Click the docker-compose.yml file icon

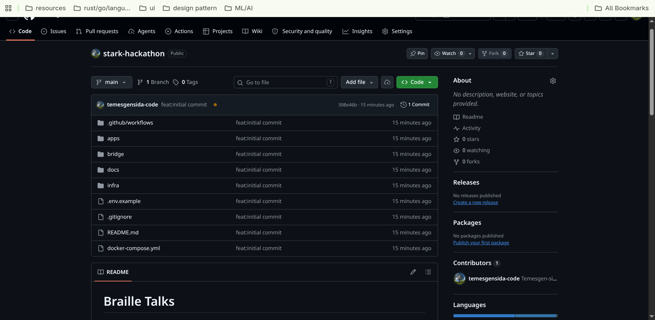pos(101,248)
